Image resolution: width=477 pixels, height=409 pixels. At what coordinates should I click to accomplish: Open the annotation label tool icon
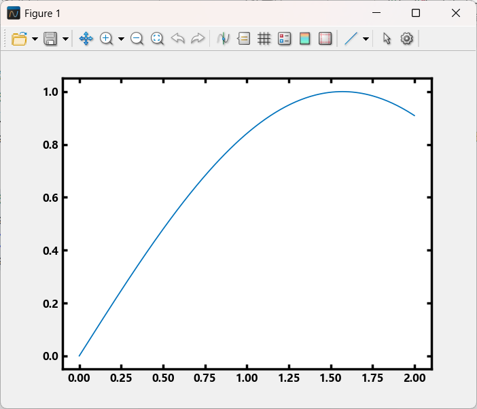tap(244, 39)
